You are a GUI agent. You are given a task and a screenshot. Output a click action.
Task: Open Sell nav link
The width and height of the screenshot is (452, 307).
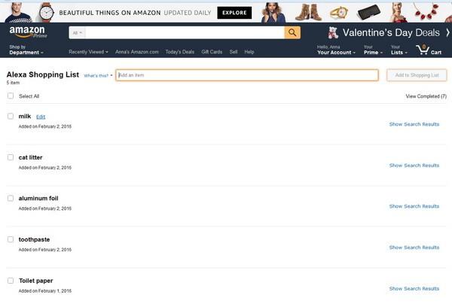coord(234,52)
